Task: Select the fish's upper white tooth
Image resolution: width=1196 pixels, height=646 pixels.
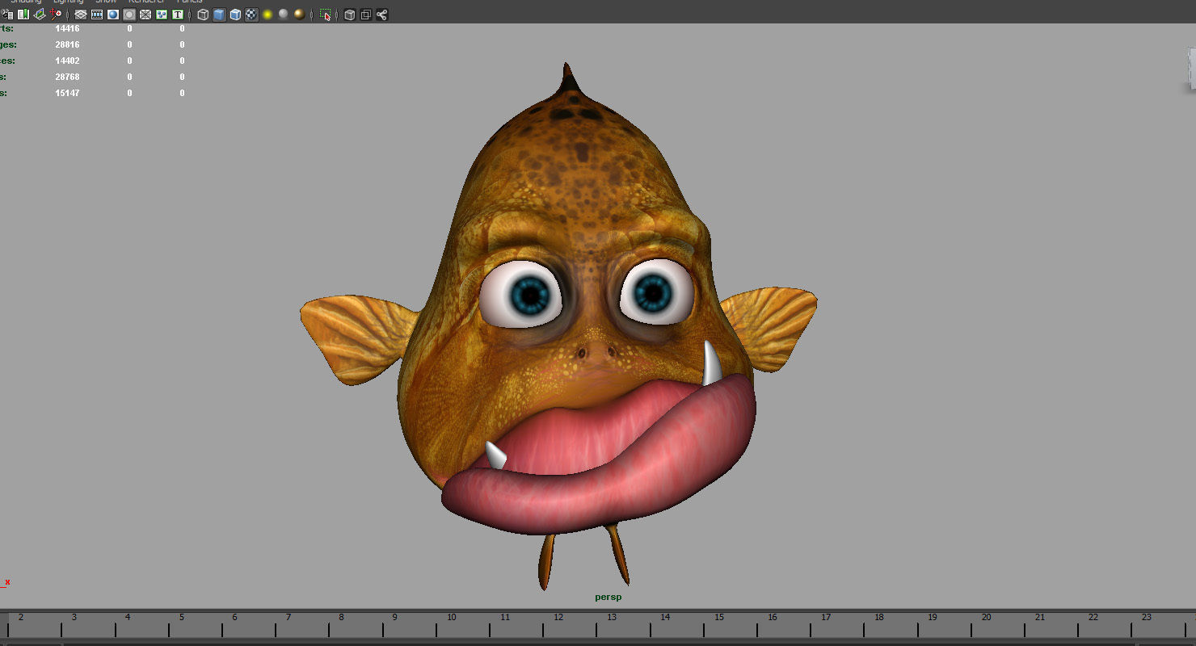Action: tap(712, 363)
